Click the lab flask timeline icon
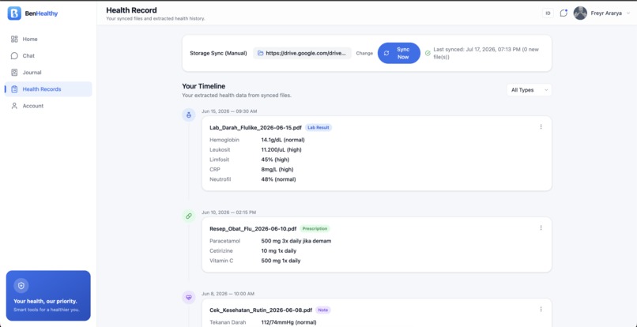637x327 pixels. tap(189, 115)
